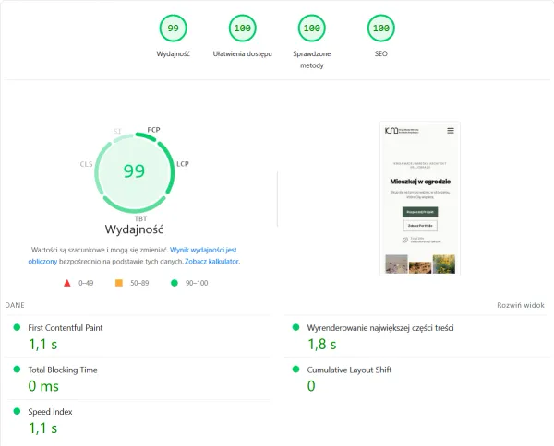The width and height of the screenshot is (554, 446).
Task: Click the Speed Index metric label
Action: tap(50, 412)
